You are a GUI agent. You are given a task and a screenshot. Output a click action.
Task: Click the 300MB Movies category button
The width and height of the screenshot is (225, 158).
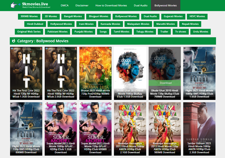click(29, 16)
